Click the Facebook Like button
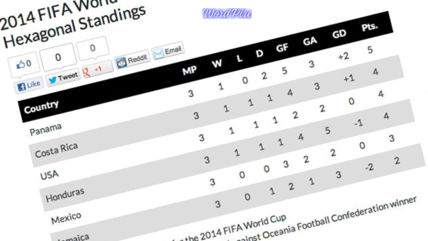 (x=29, y=86)
